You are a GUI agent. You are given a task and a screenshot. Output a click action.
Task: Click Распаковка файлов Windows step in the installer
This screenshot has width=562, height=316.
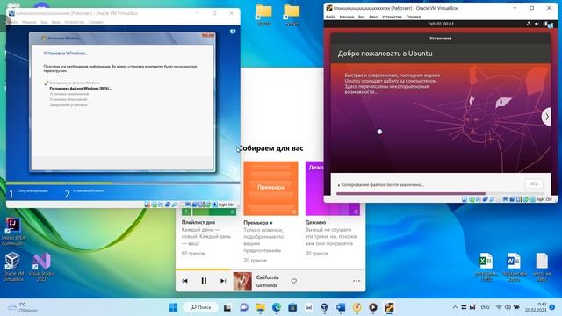pyautogui.click(x=80, y=88)
